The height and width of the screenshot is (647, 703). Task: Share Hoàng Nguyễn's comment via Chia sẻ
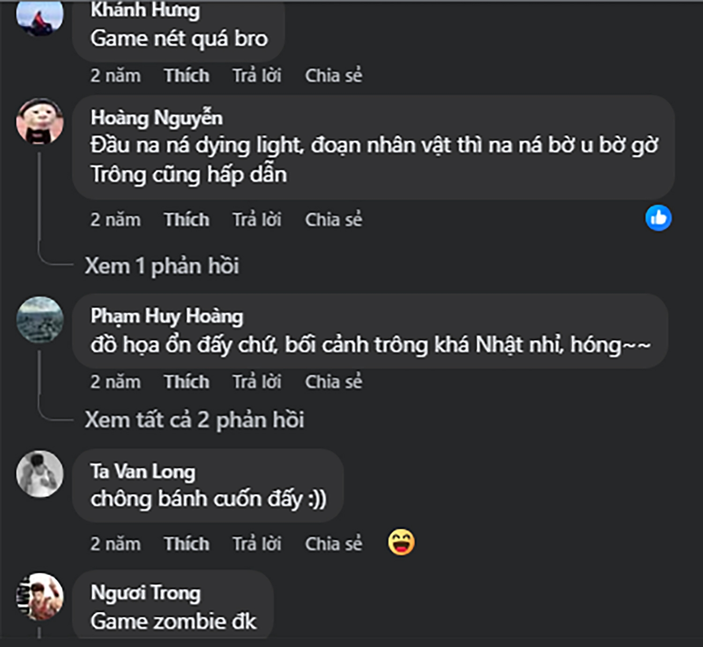coord(333,220)
